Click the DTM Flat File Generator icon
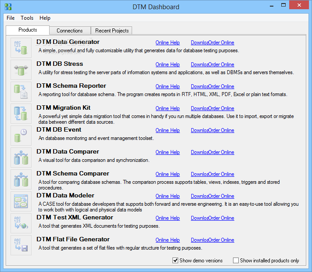 click(21, 245)
